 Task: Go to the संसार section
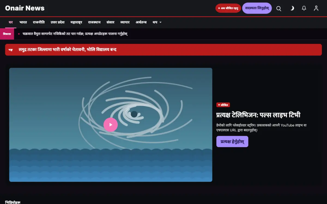pyautogui.click(x=110, y=22)
